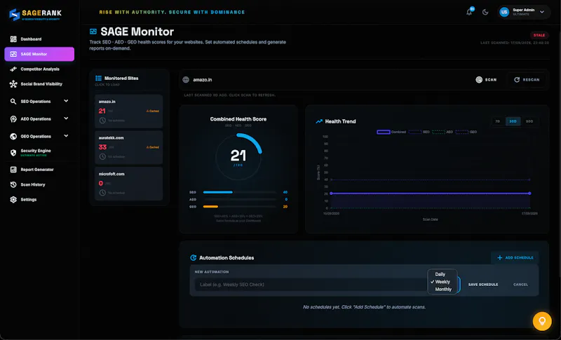Click the SAGE Monitor heading icon
The width and height of the screenshot is (561, 340).
pyautogui.click(x=93, y=32)
